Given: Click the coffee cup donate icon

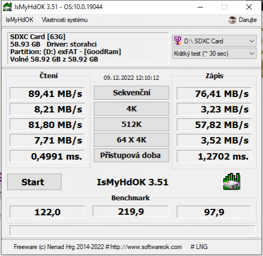Looking at the screenshot, I should point(232,20).
